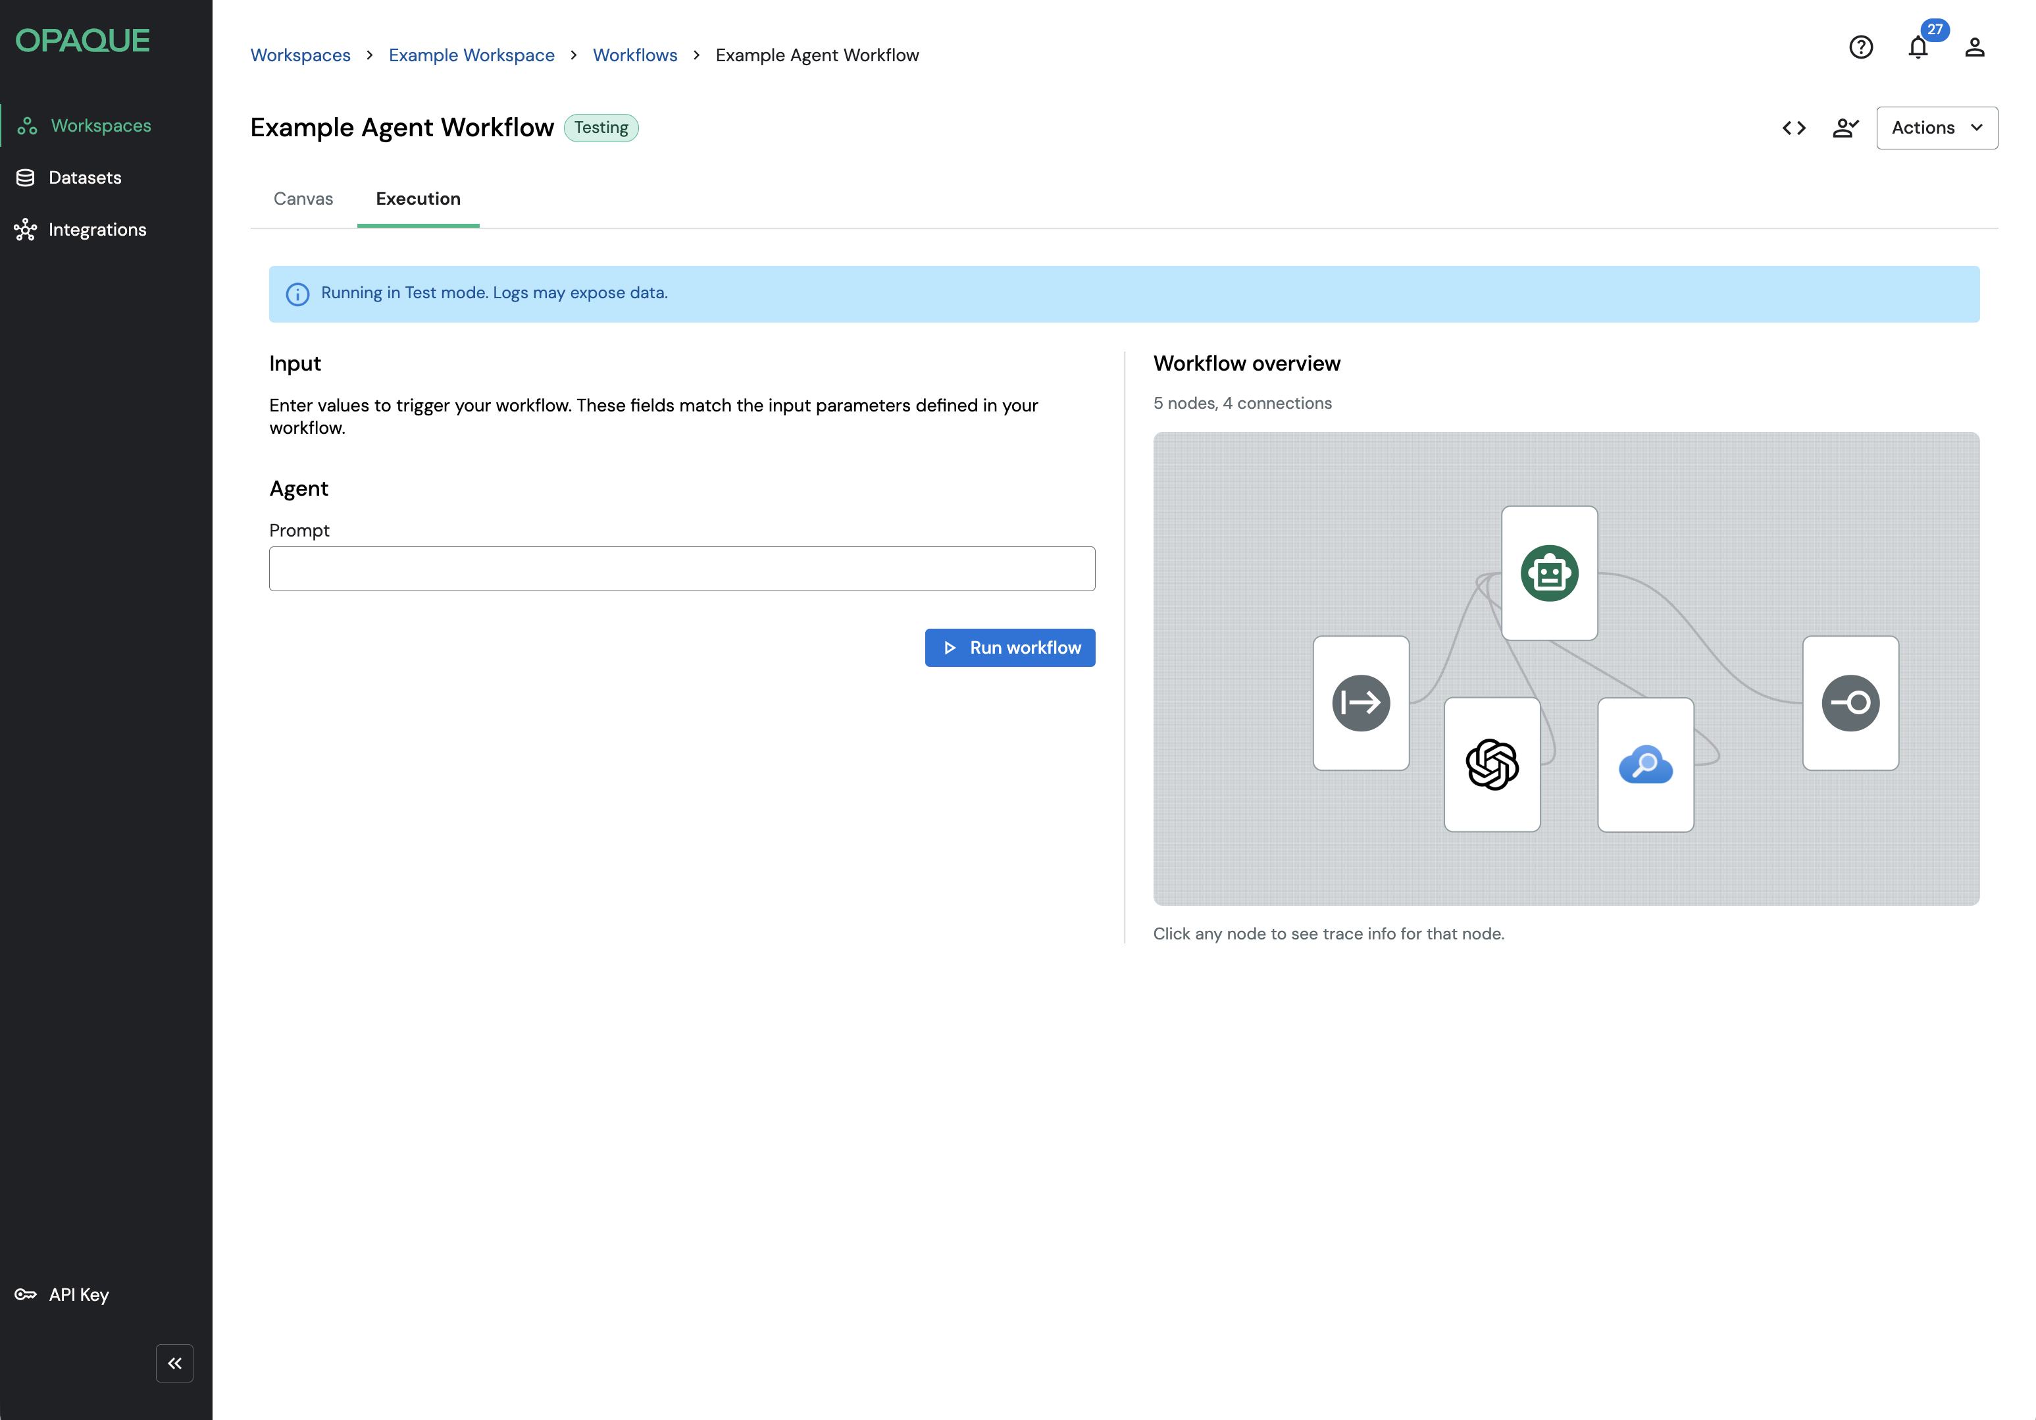Click the user approval checkmark icon

1845,128
